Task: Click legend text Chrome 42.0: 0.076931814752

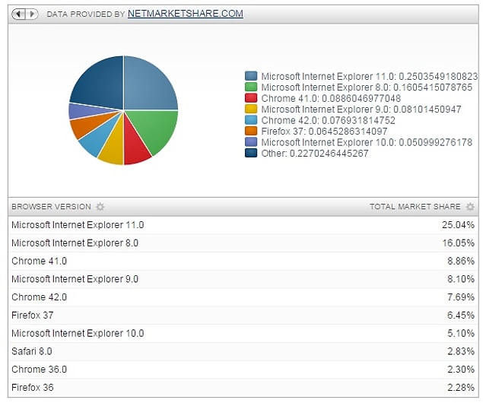Action: point(329,120)
